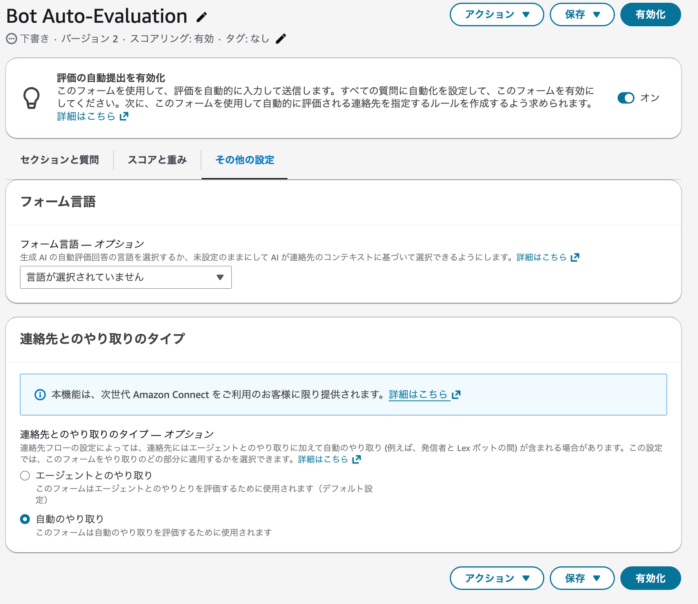Click the pencil icon after タグ: なし
The width and height of the screenshot is (698, 604).
coord(280,38)
